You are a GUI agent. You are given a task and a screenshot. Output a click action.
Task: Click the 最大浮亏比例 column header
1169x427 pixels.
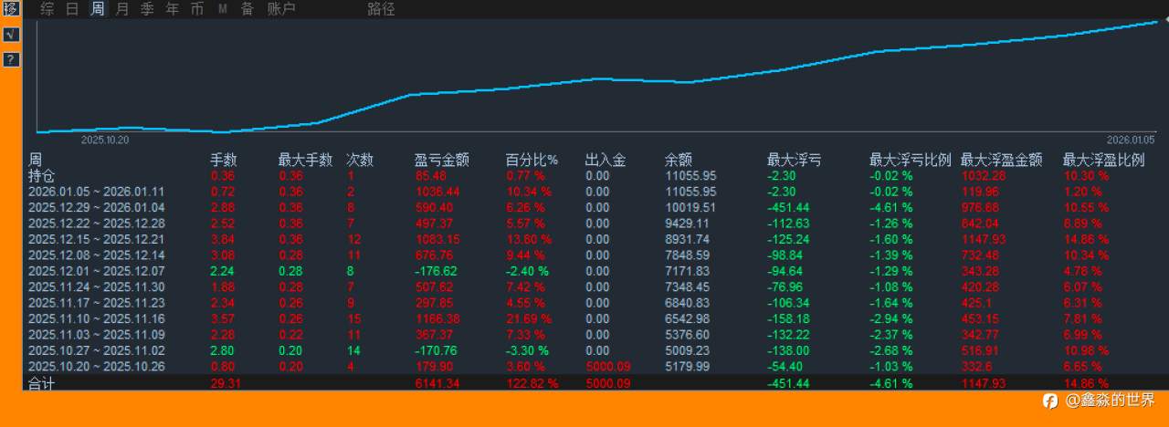coord(911,160)
